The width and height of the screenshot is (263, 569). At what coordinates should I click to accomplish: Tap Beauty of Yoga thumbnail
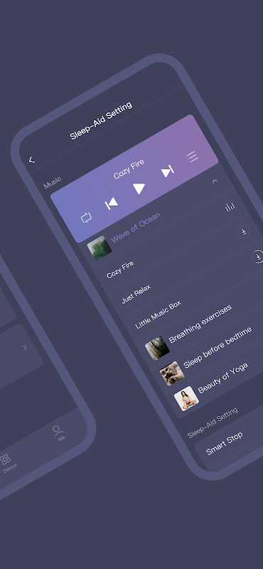point(186,398)
